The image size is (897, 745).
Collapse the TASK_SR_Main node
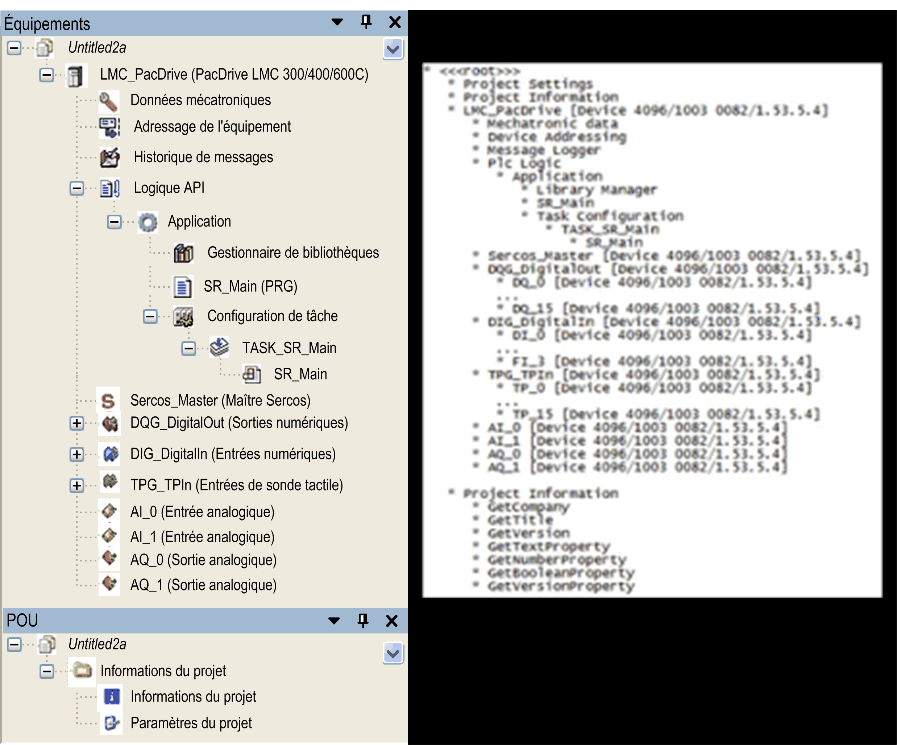pos(188,349)
